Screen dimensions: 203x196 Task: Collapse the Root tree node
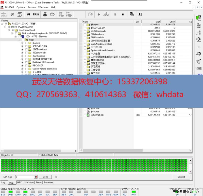(19, 40)
